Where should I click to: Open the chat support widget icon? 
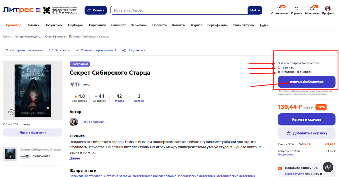(328, 167)
